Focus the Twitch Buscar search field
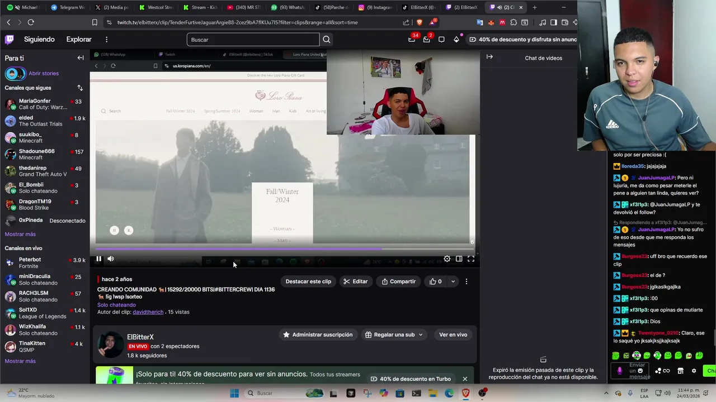The image size is (716, 402). pos(253,40)
